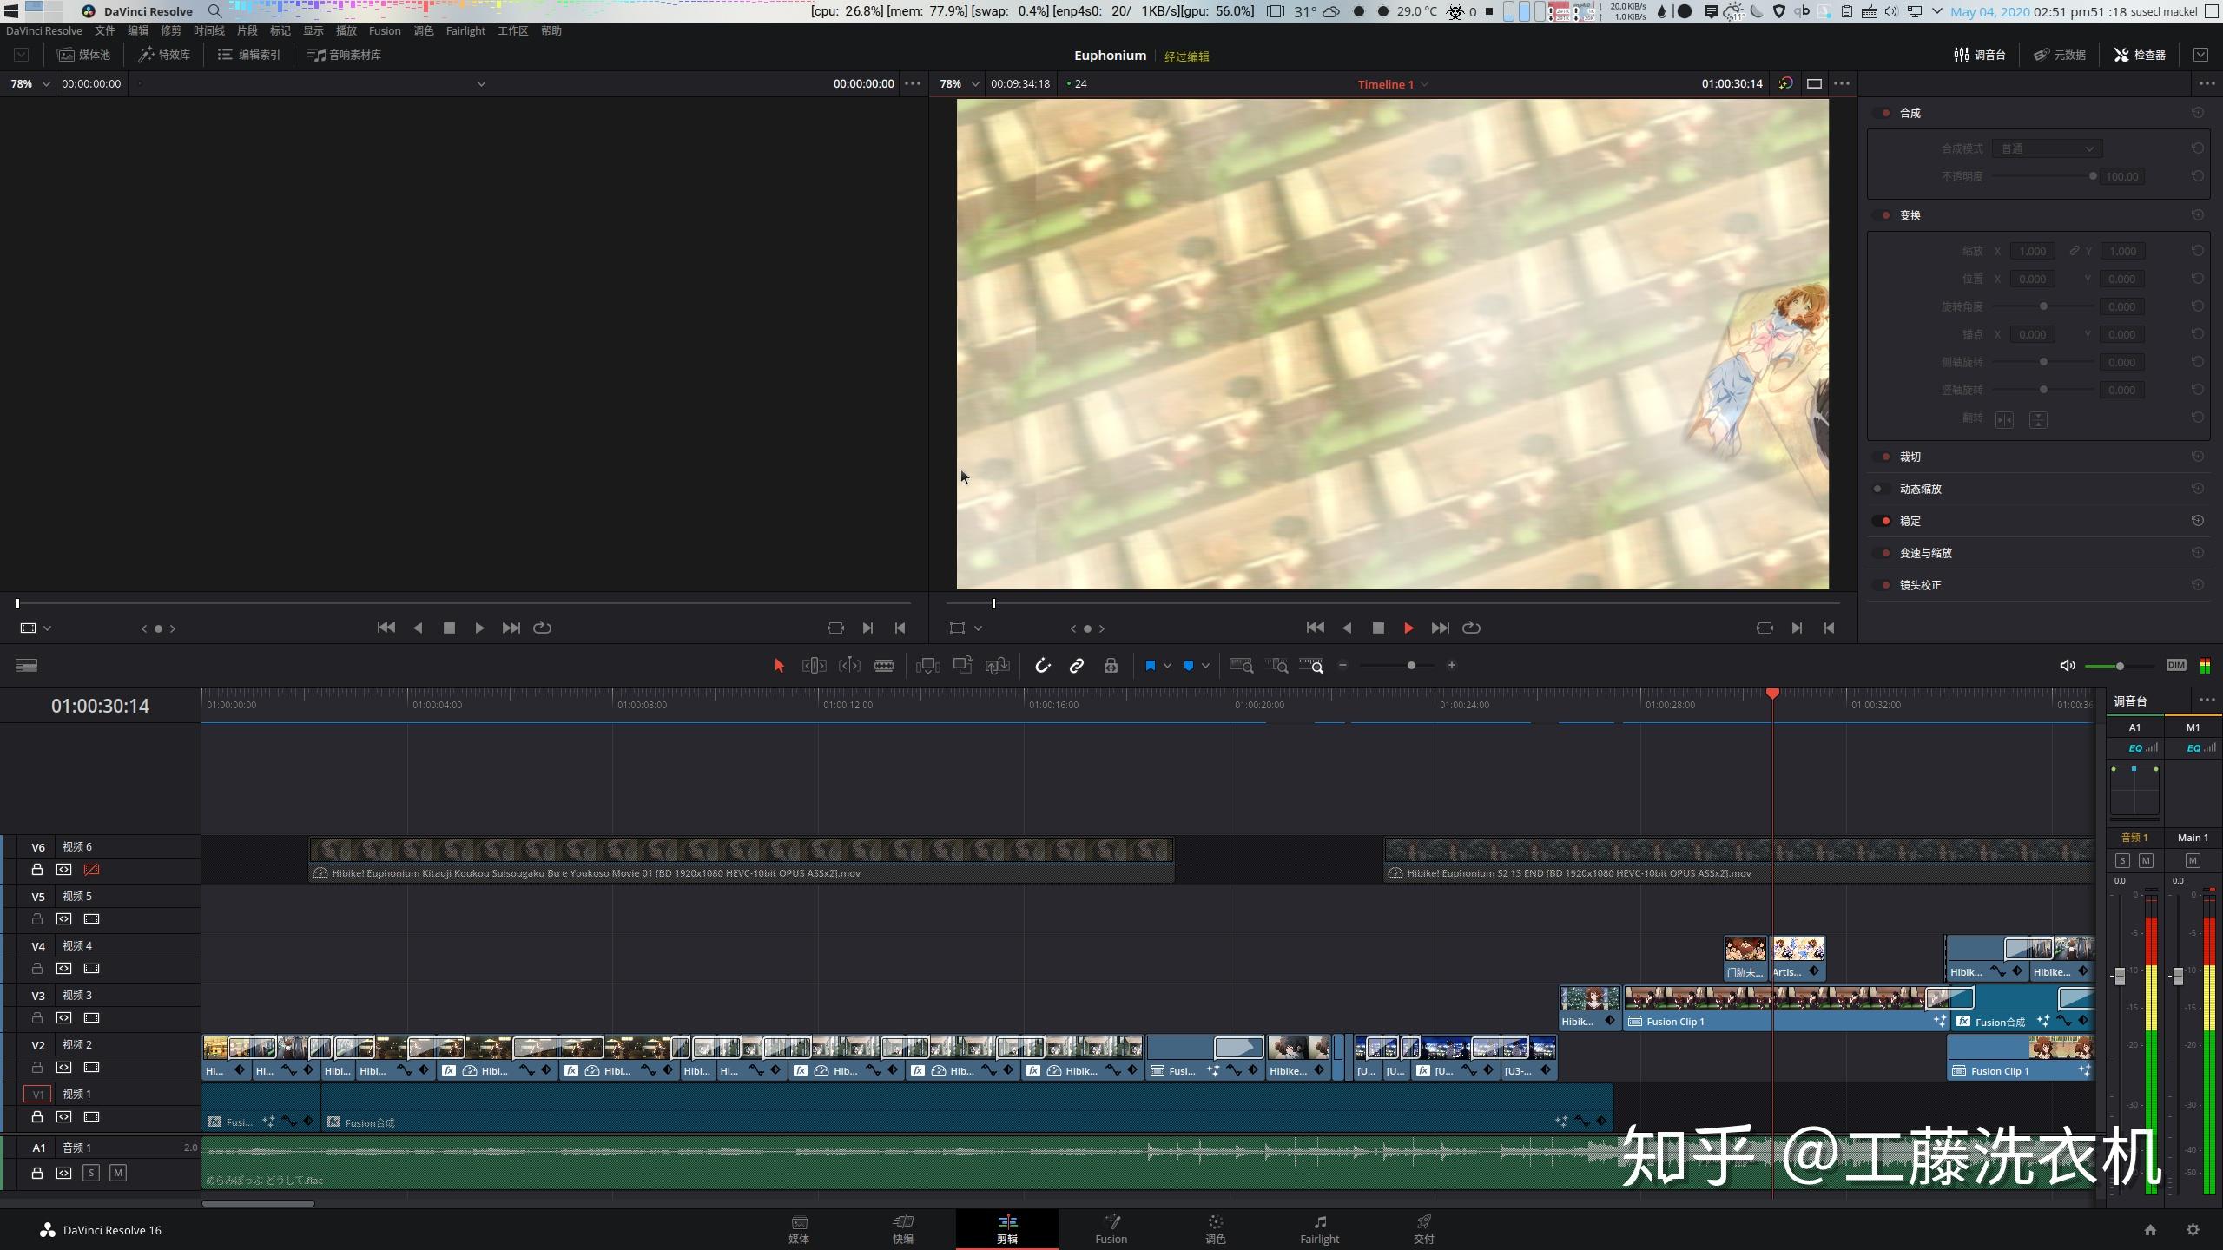
Task: Click the overwrite clip toolbar icon
Action: point(962,665)
